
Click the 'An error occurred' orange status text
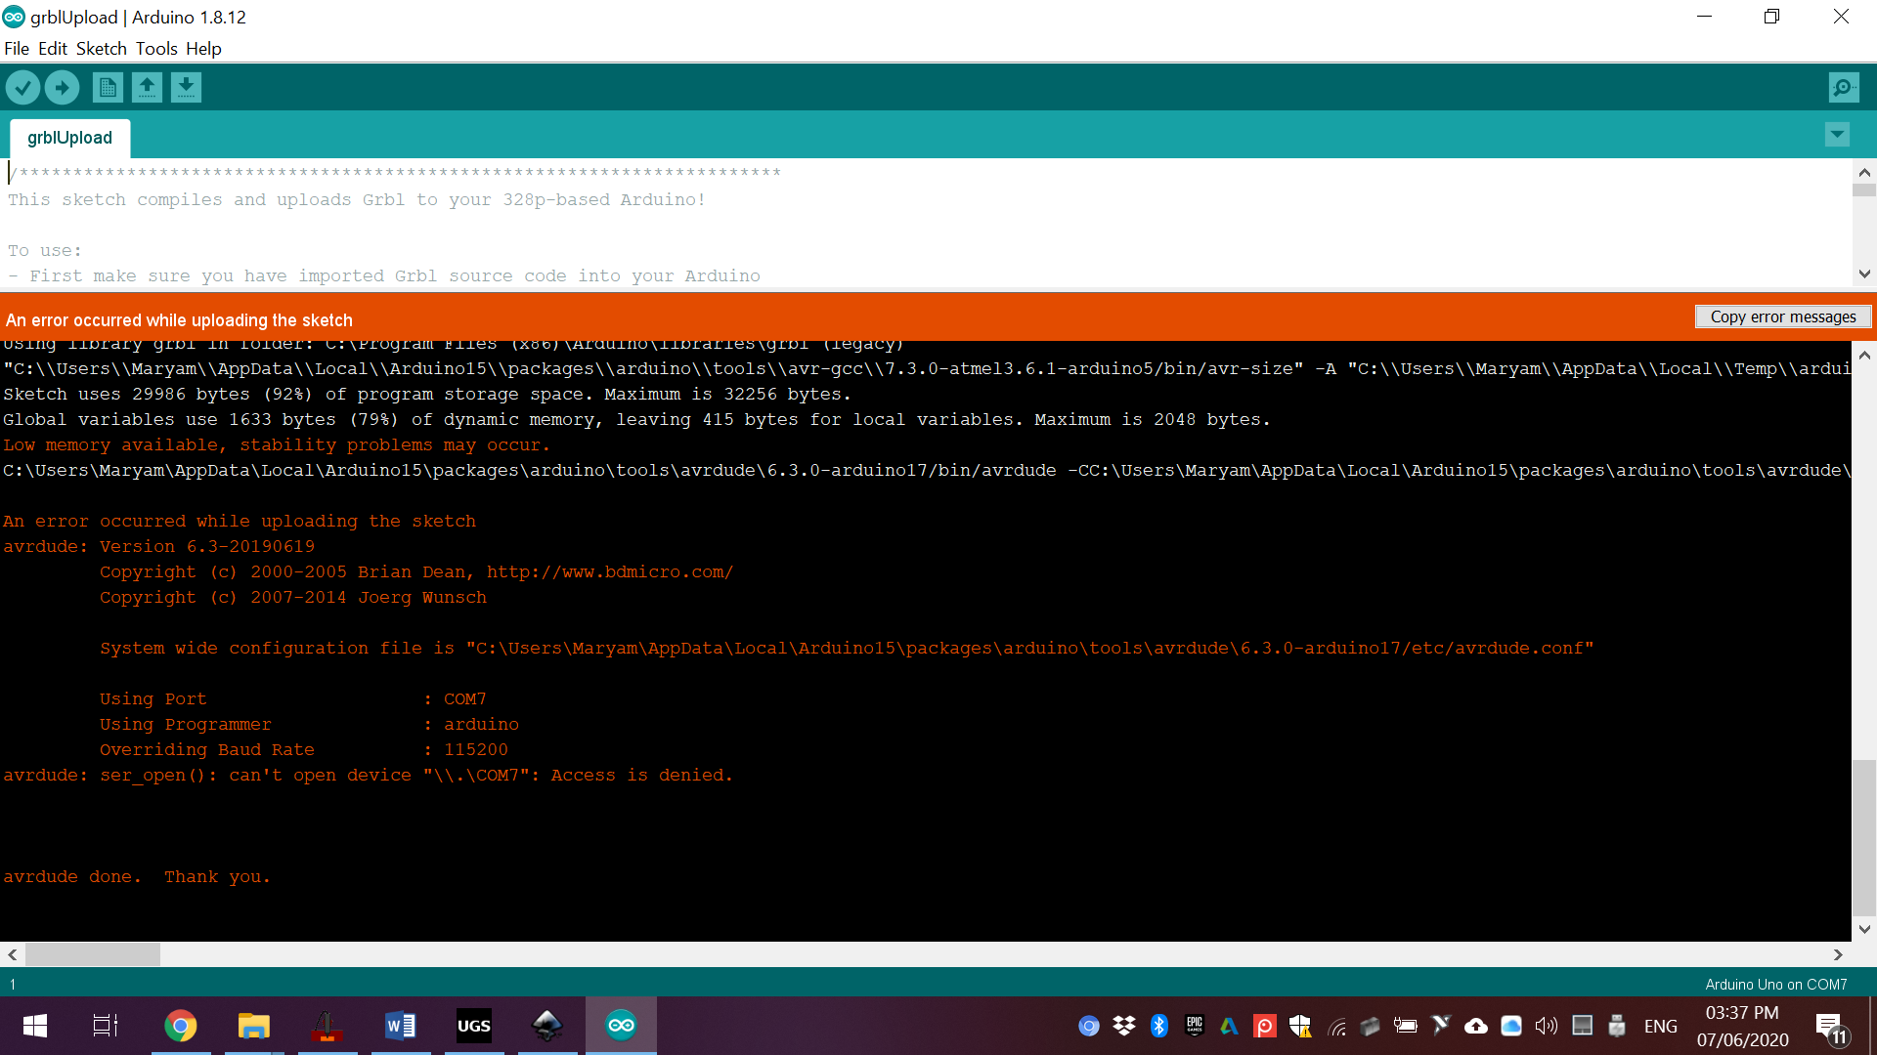pos(179,320)
